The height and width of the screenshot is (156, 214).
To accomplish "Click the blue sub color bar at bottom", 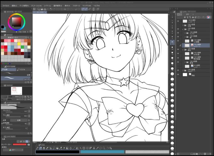I will tap(102, 152).
